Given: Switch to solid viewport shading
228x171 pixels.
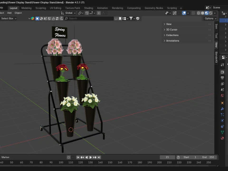Looking at the screenshot, I should [202, 13].
